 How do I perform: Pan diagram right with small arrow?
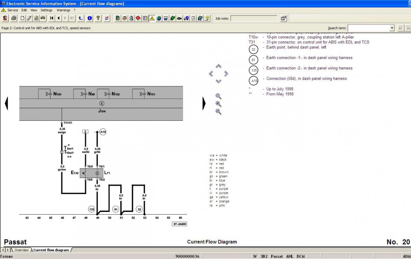click(x=226, y=74)
